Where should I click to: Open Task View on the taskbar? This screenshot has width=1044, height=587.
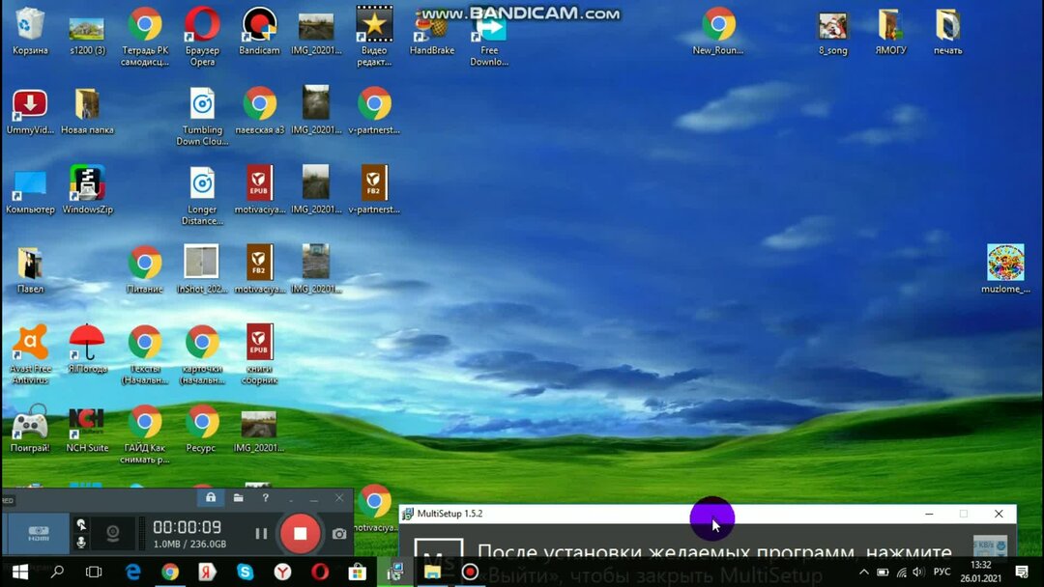click(94, 572)
